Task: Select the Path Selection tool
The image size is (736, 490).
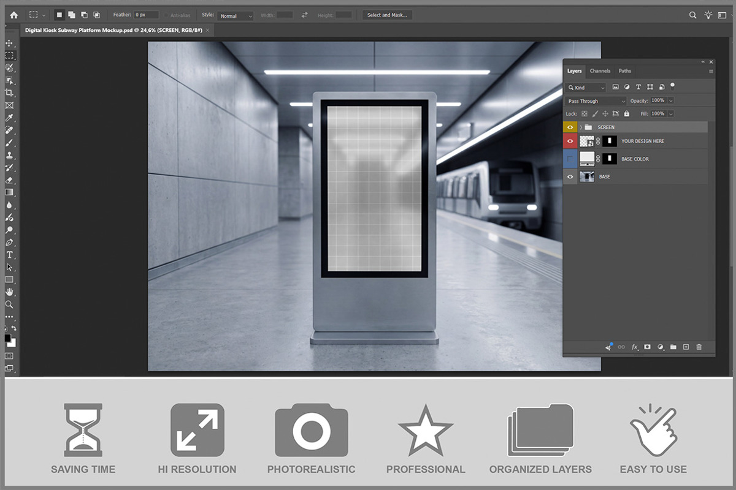Action: pos(9,267)
